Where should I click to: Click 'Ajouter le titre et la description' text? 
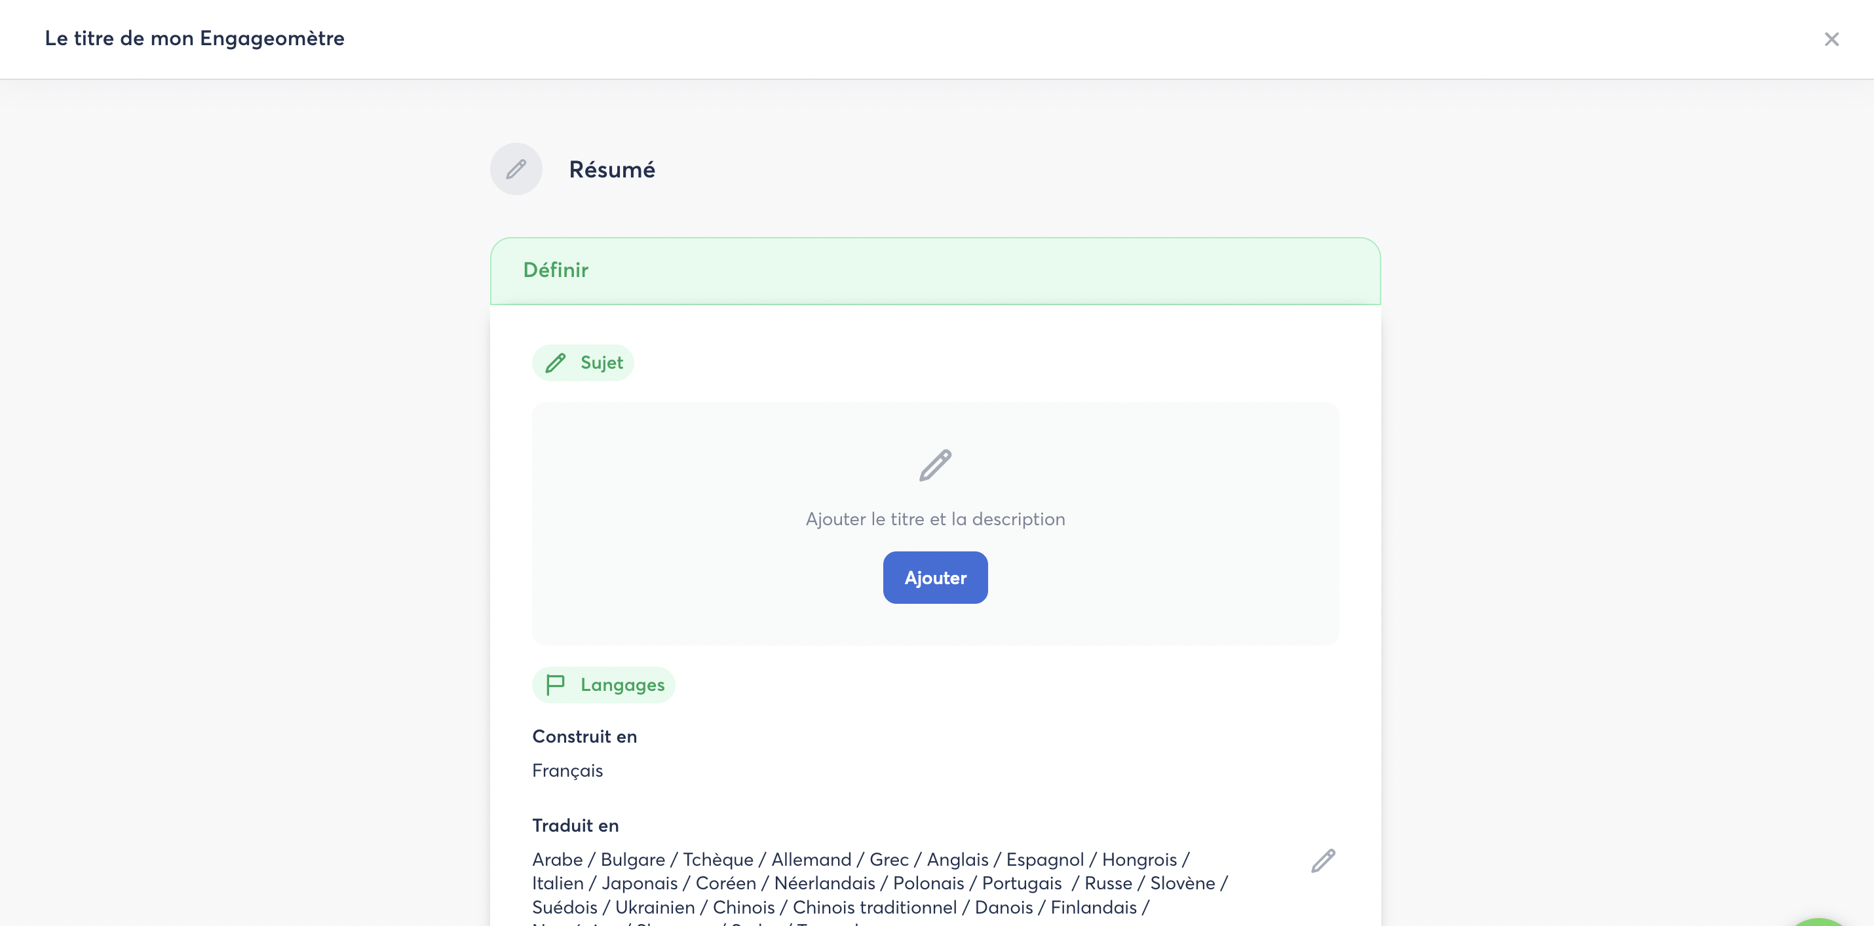pyautogui.click(x=935, y=519)
